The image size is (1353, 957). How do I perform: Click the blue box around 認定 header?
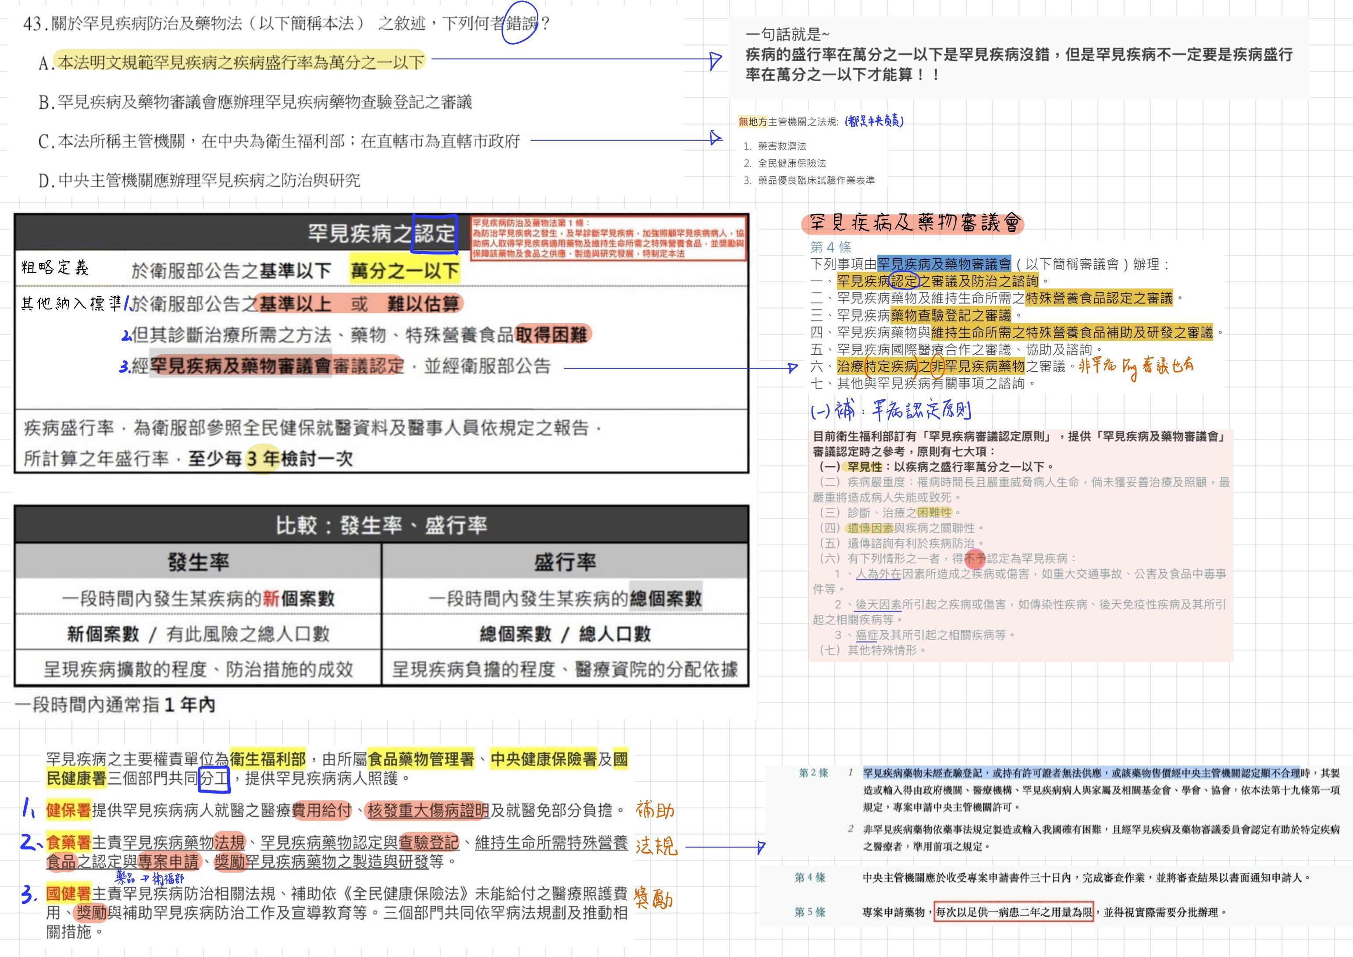coord(435,234)
